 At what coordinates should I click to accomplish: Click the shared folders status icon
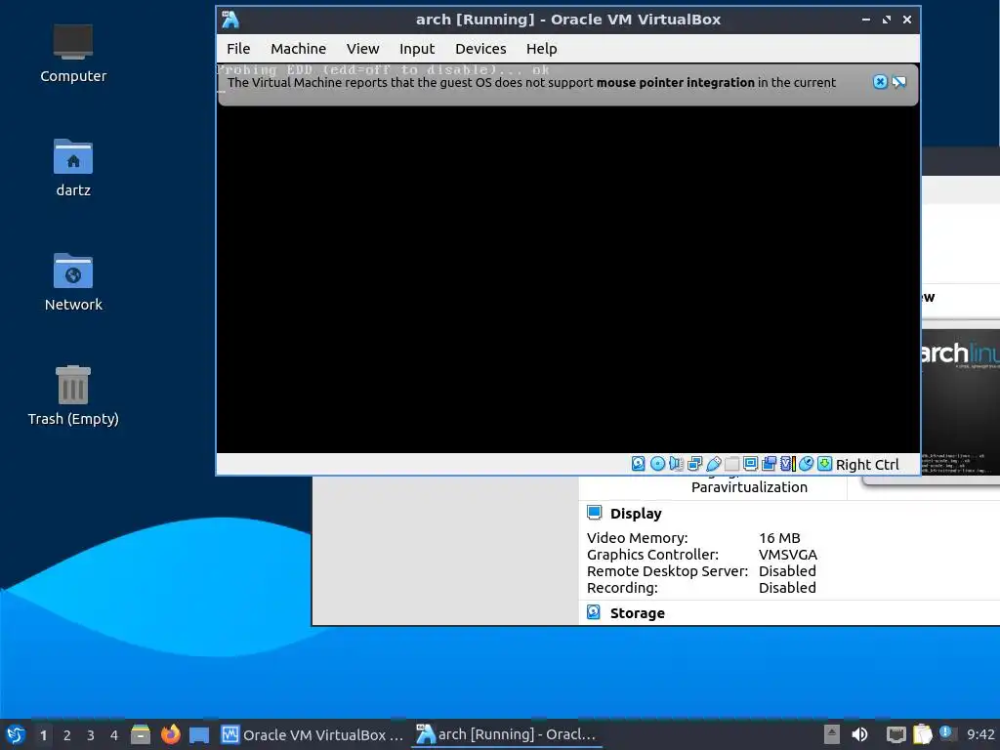[x=731, y=464]
